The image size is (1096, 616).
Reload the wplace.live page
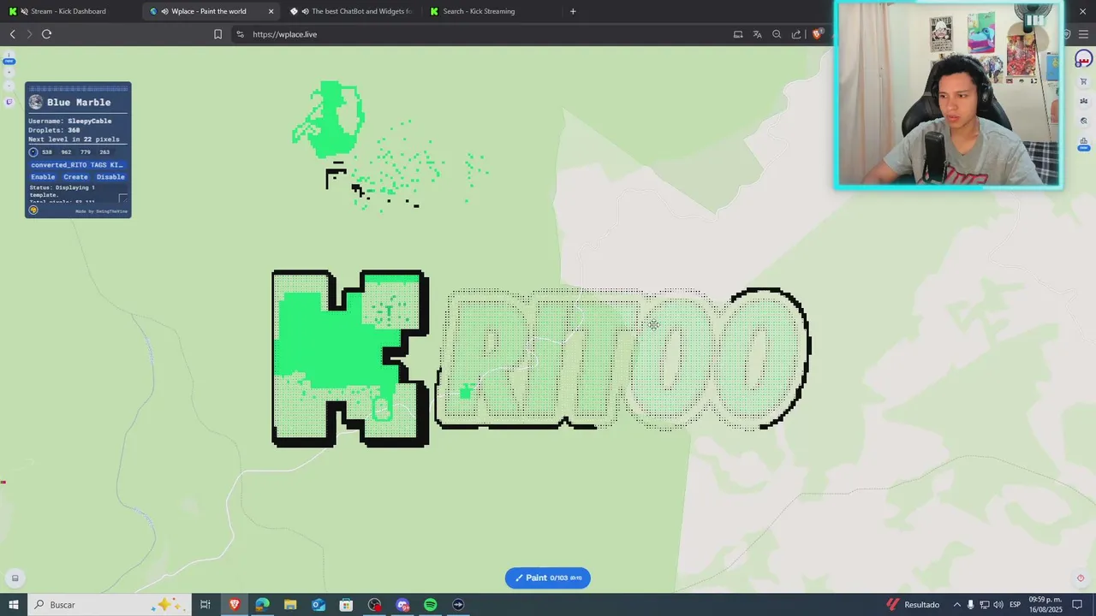pos(46,34)
